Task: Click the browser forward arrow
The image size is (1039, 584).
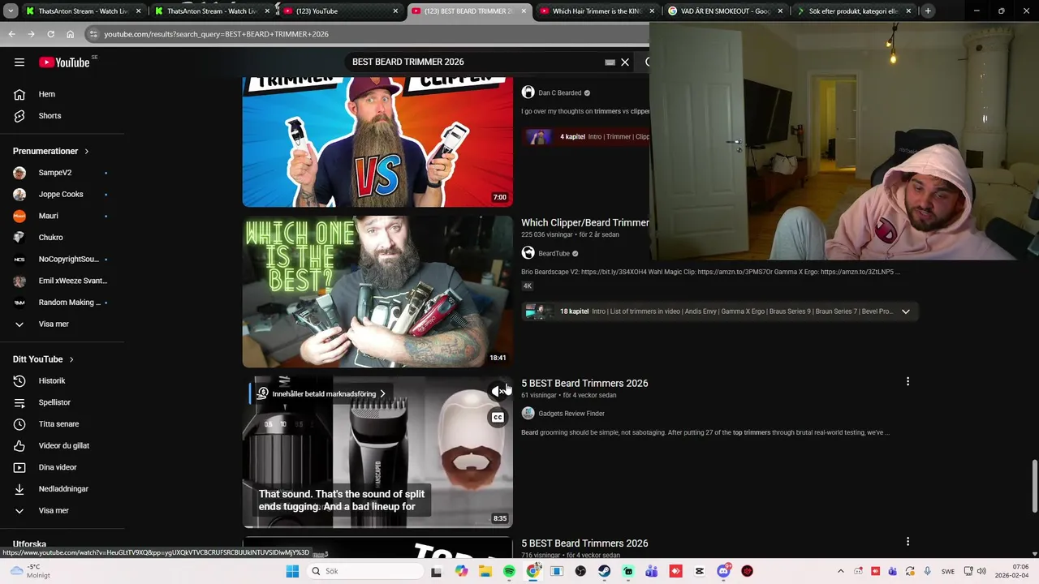Action: coord(31,34)
